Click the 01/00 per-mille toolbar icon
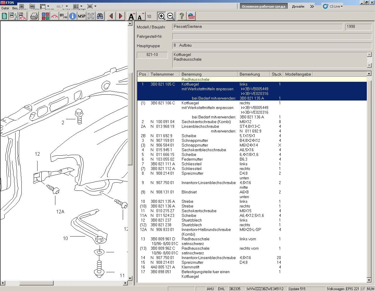This screenshot has width=375, height=291. pyautogui.click(x=63, y=16)
